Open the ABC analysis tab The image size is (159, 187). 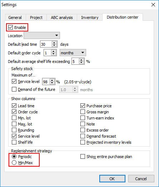62,18
